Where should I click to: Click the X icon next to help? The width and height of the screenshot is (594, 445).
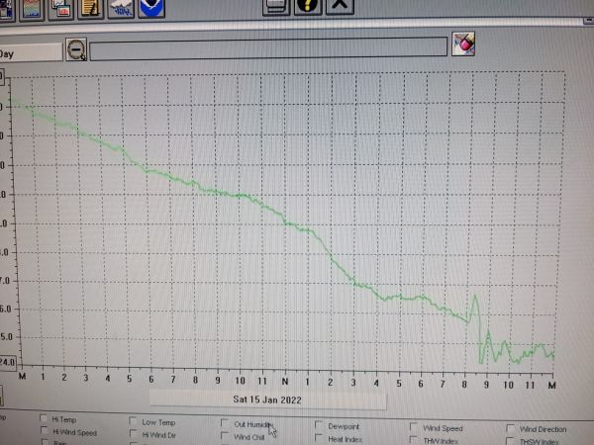coord(340,5)
